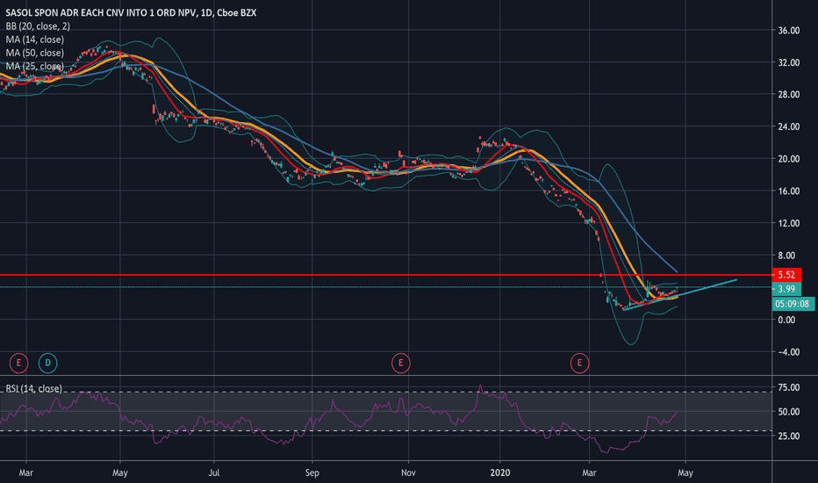Click the Jul label on time axis
Image resolution: width=818 pixels, height=483 pixels.
[214, 473]
